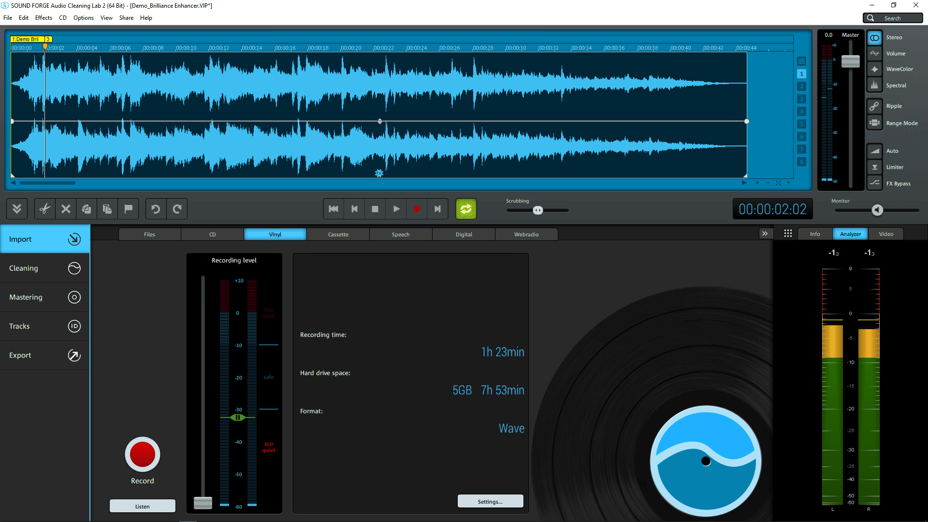Image resolution: width=928 pixels, height=522 pixels.
Task: Stop playback
Action: (x=375, y=209)
